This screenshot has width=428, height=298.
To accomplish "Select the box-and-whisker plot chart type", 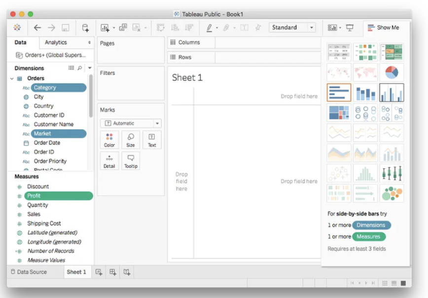I will [392, 173].
